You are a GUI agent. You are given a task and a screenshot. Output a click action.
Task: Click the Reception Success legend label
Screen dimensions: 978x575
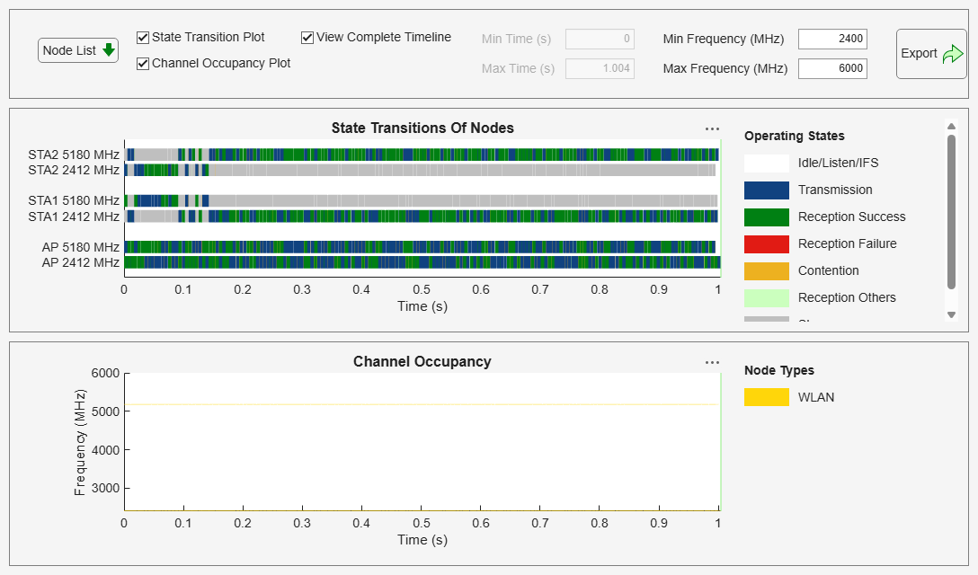tap(852, 217)
